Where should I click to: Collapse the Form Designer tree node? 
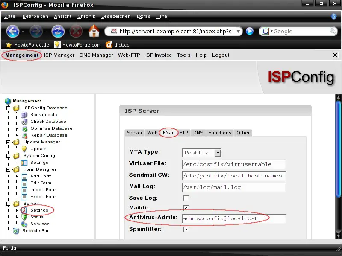[8, 169]
